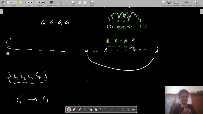The width and height of the screenshot is (203, 114).
Task: Select the Eraser tool in stylus palette
Action: pyautogui.click(x=74, y=110)
